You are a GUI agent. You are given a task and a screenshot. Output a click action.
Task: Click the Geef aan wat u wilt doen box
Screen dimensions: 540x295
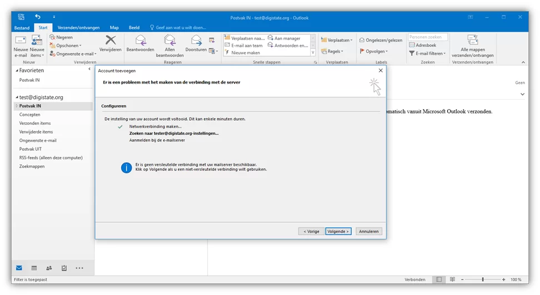[178, 28]
